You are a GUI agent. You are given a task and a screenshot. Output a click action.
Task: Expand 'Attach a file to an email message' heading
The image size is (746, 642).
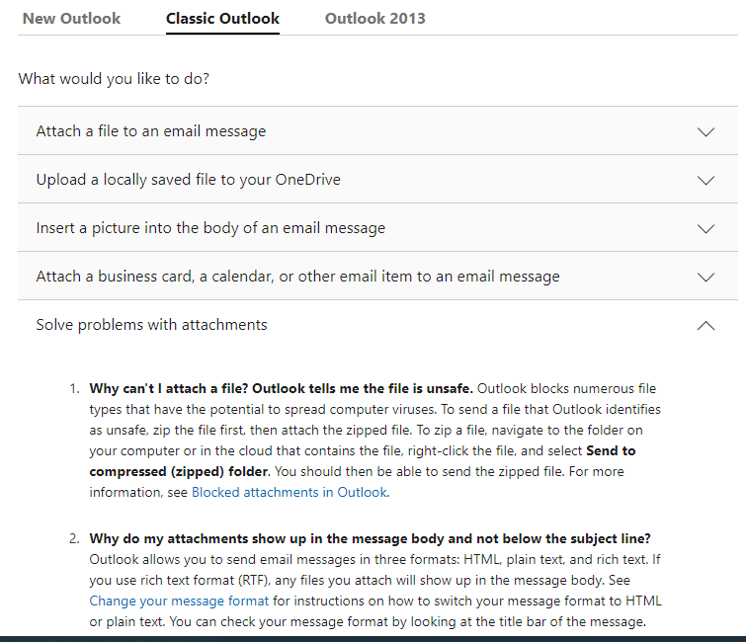151,131
